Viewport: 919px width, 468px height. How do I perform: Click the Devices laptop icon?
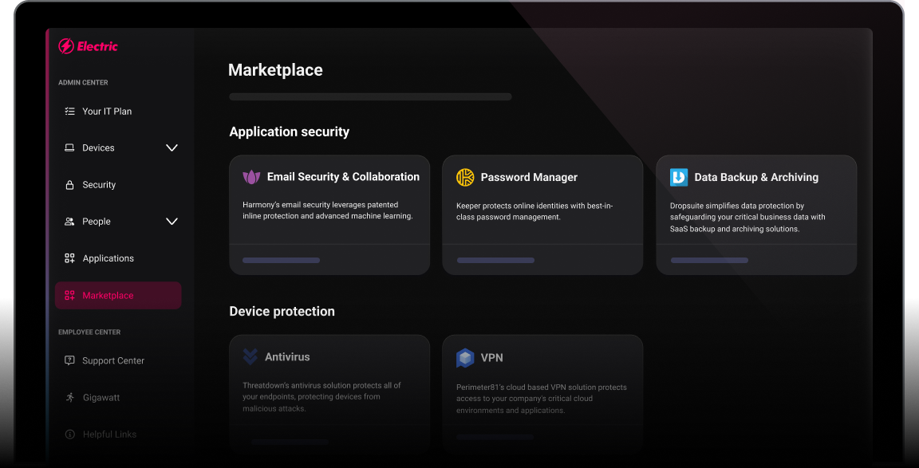point(69,147)
